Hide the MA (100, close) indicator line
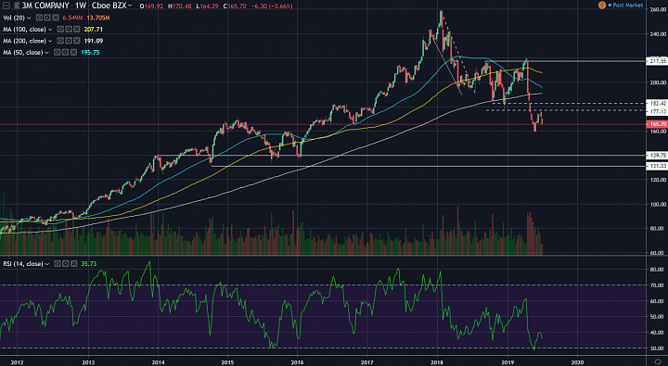 point(60,30)
